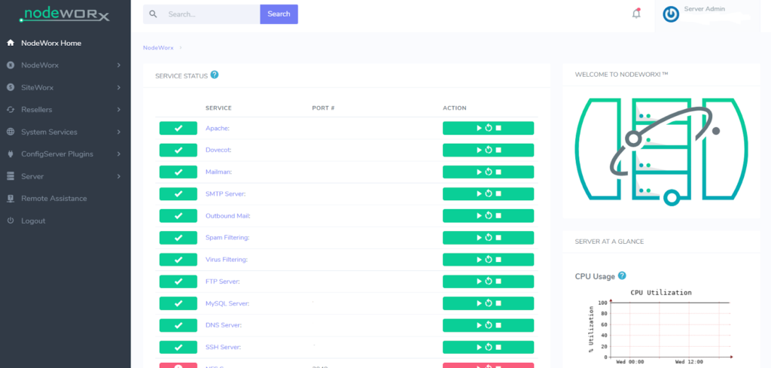Click the DNS Server status checkmark
771x368 pixels.
178,325
